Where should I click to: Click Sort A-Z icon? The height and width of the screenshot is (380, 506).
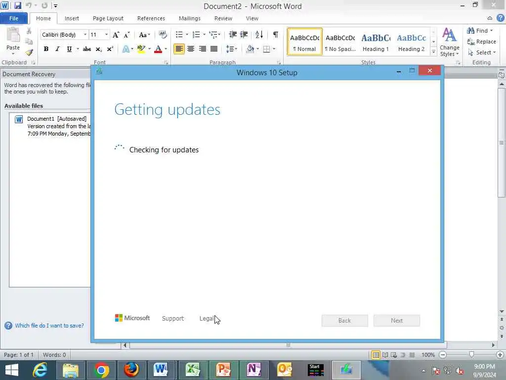[259, 35]
